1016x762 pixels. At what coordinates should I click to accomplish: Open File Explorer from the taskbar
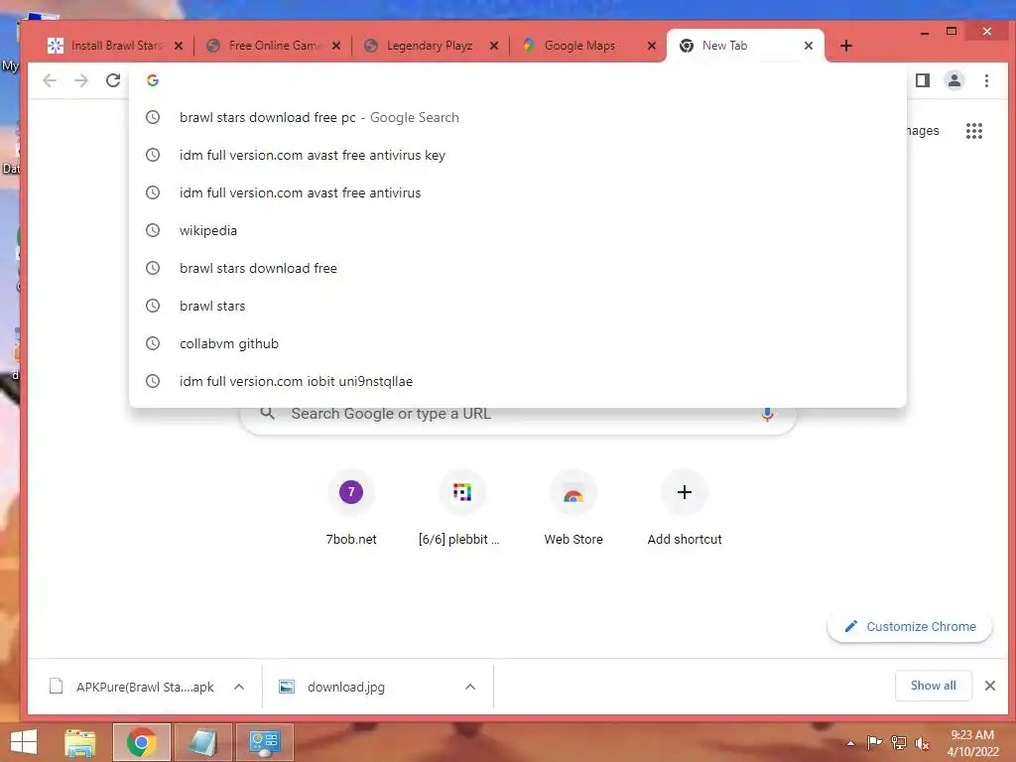pos(80,742)
